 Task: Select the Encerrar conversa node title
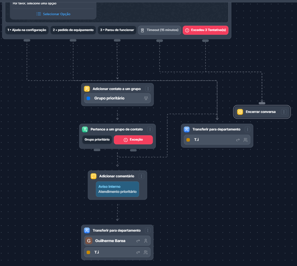point(261,112)
